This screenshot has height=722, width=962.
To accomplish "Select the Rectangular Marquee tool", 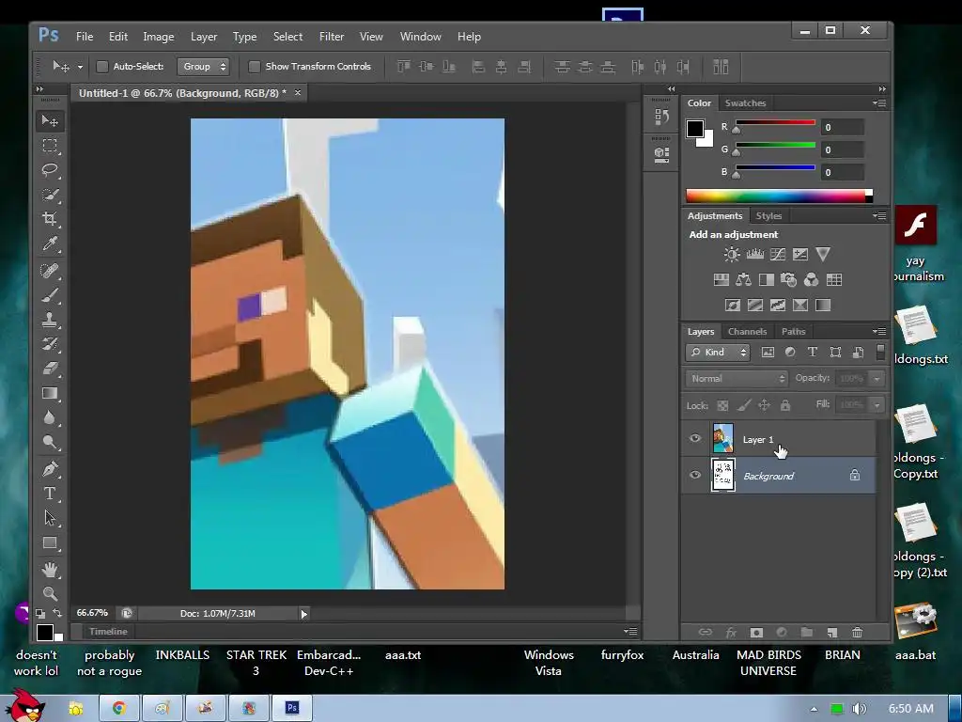I will click(50, 146).
